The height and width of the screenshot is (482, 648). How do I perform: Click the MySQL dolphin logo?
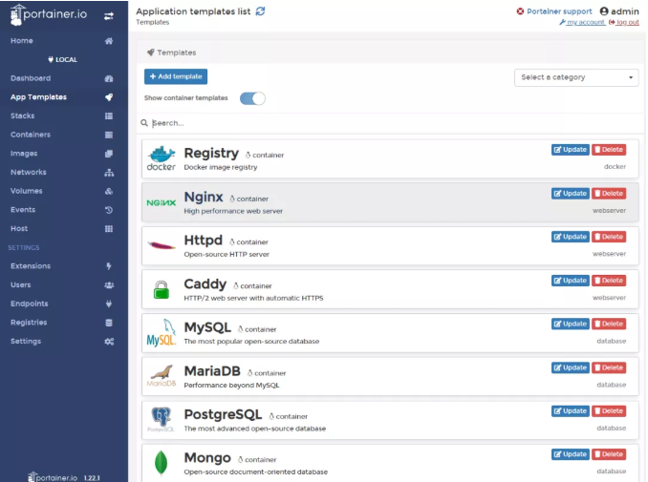(161, 333)
